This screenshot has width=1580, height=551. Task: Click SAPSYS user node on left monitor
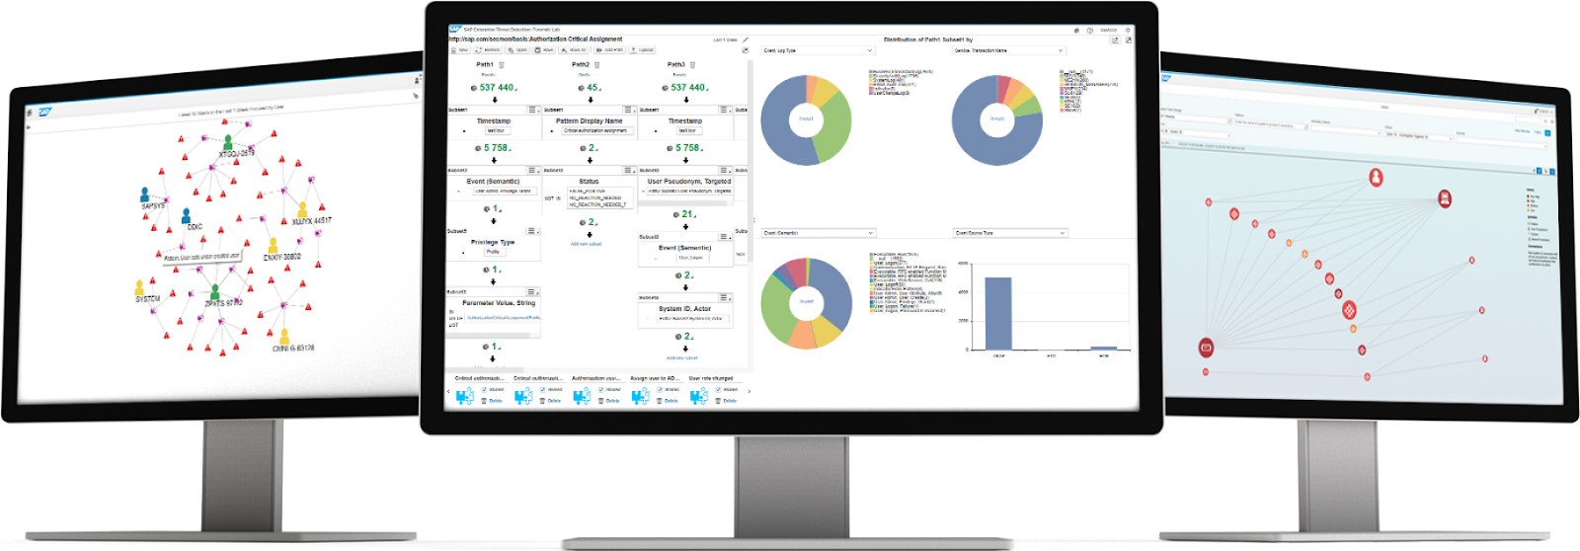(146, 195)
